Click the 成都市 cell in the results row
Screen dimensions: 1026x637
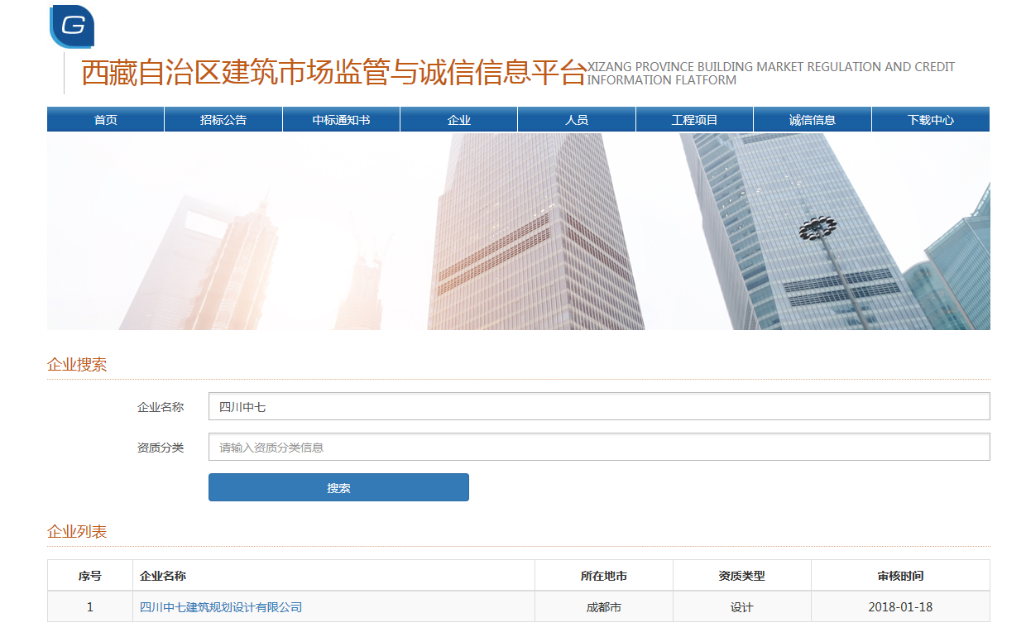605,606
